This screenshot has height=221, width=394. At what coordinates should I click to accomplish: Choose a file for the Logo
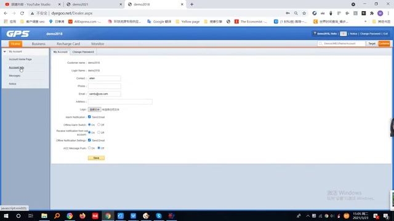[x=94, y=109]
